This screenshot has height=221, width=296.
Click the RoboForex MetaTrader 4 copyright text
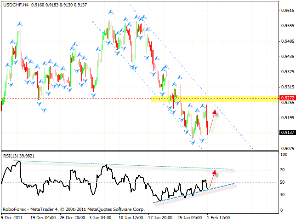[x=74, y=209]
